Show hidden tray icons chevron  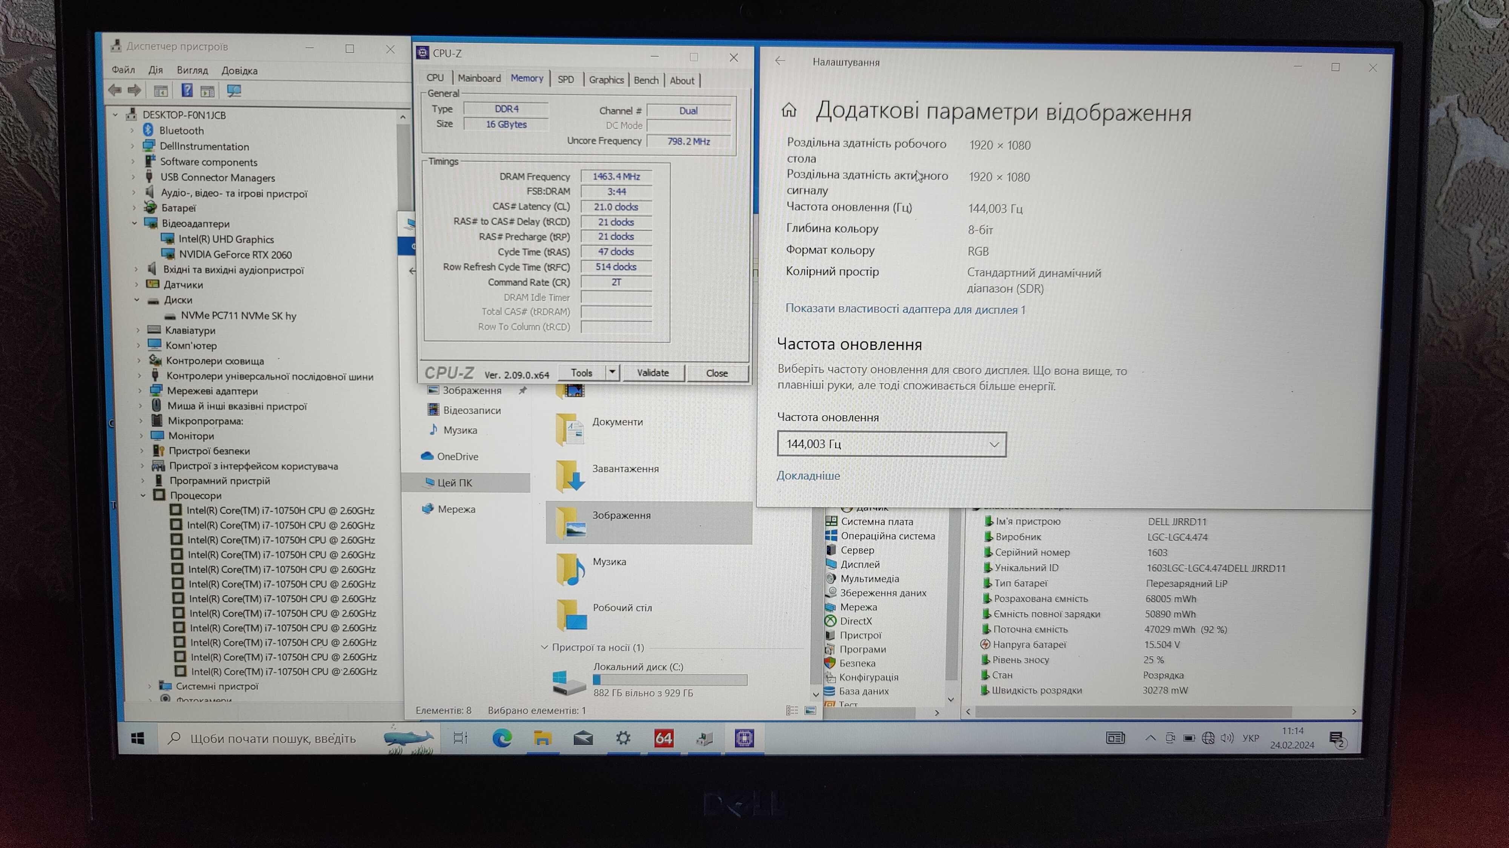[1150, 738]
